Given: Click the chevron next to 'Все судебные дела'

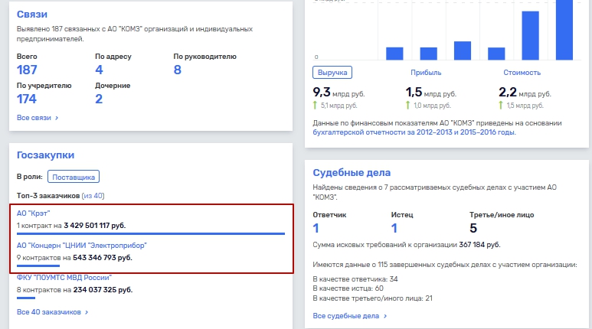Looking at the screenshot, I should pos(385,316).
